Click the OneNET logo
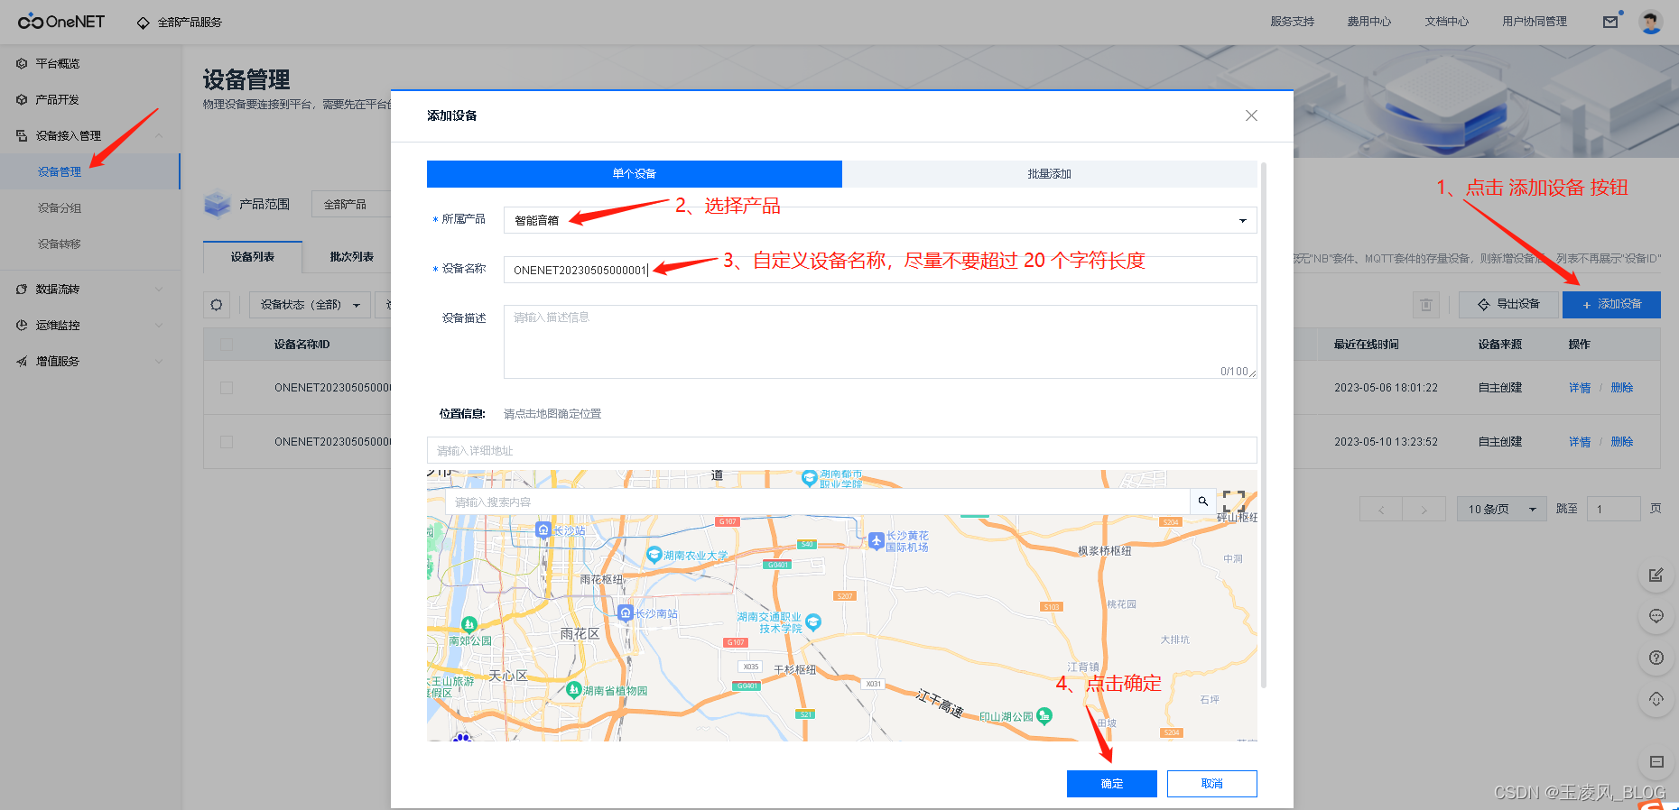The image size is (1679, 810). click(61, 22)
